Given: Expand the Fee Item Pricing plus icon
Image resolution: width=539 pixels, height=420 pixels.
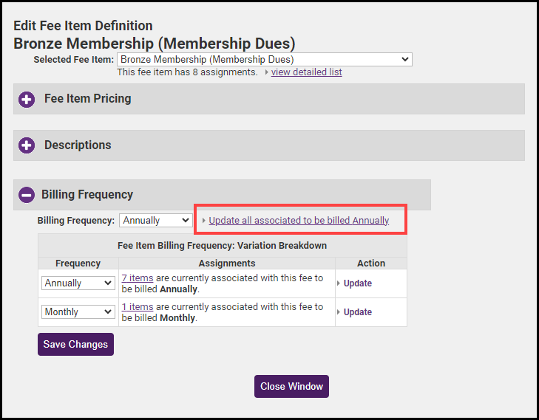Looking at the screenshot, I should [x=27, y=99].
